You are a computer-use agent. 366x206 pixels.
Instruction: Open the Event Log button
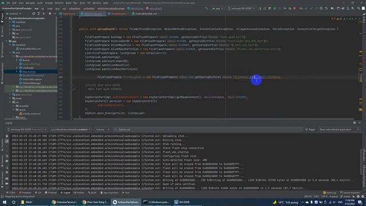pyautogui.click(x=329, y=193)
